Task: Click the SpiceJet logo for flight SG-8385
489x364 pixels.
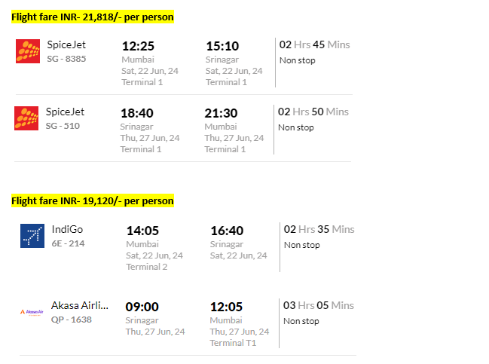Action: 28,51
